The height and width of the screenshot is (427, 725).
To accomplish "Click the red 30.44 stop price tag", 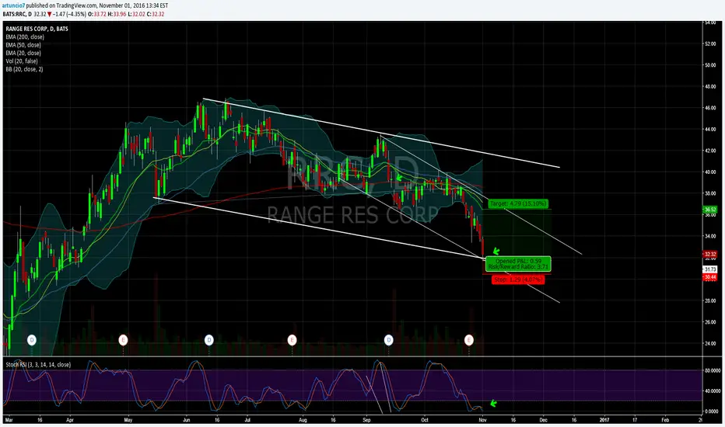I will click(x=709, y=277).
